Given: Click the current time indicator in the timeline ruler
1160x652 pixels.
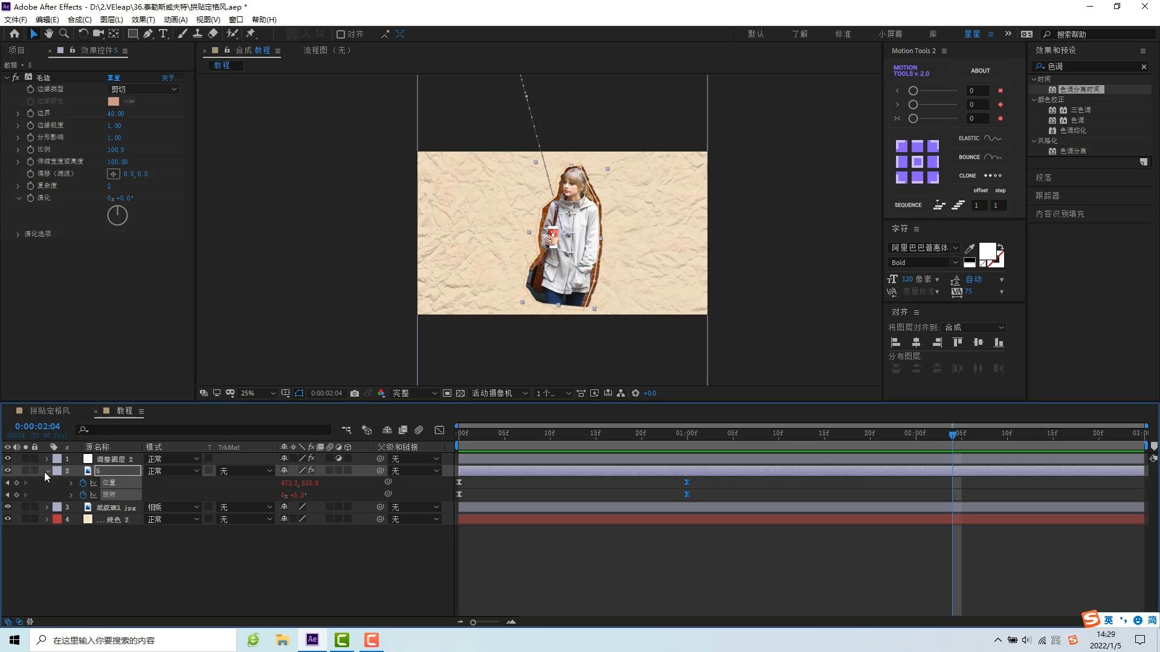Looking at the screenshot, I should coord(953,434).
